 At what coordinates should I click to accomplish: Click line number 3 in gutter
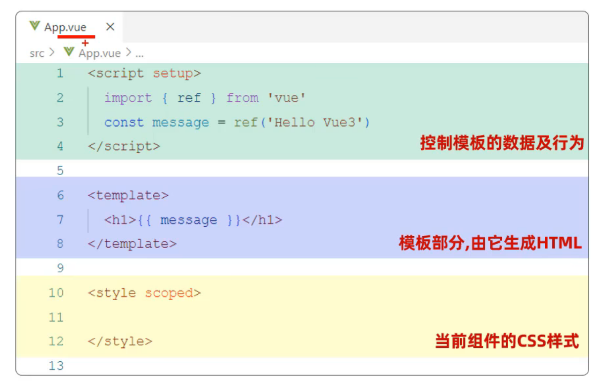60,122
